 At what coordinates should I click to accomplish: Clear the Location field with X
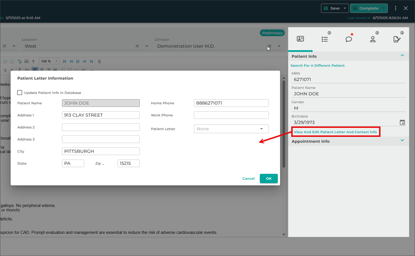click(137, 46)
